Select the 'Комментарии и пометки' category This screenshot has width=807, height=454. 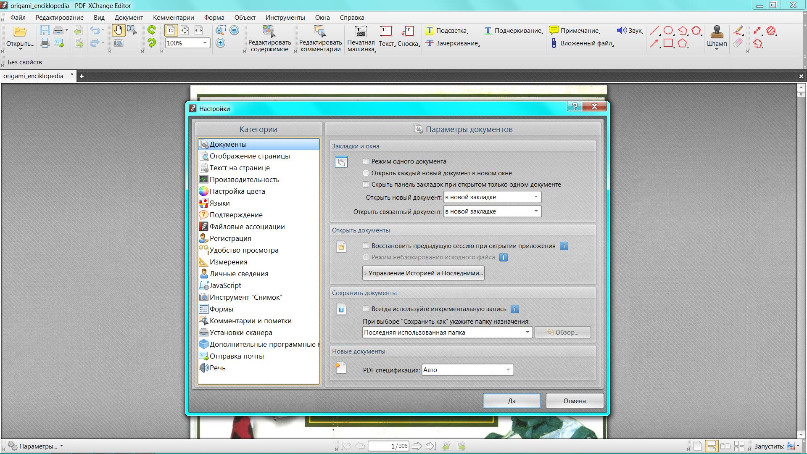258,321
